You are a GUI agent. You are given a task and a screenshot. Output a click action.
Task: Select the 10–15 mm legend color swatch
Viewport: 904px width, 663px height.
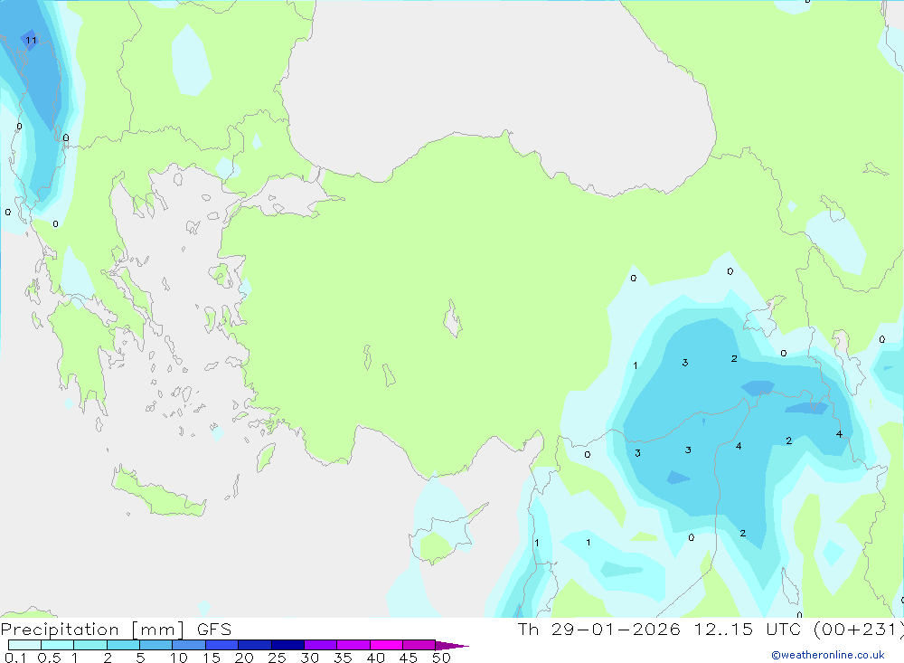pos(189,645)
